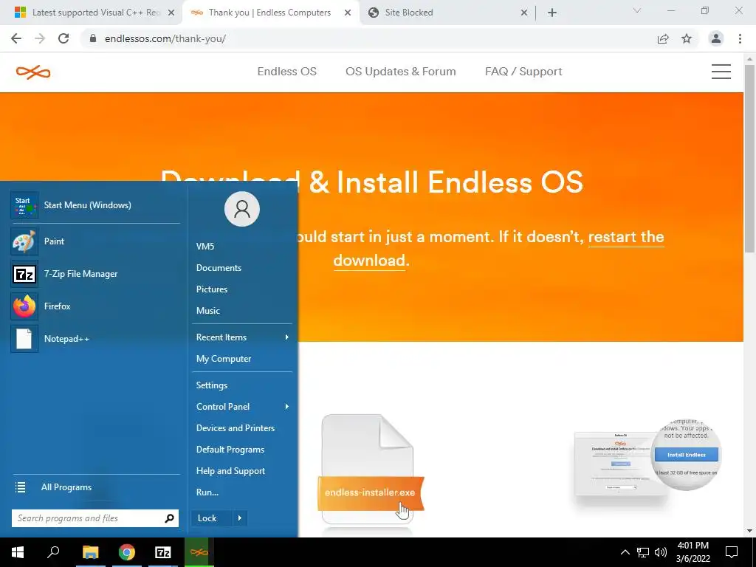756x567 pixels.
Task: Launch 7-Zip File Manager from start menu
Action: [95, 273]
